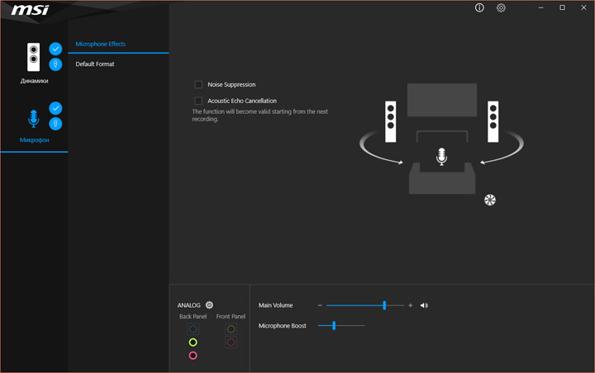Screen dimensions: 595x373
Task: Click the green back panel jack
Action: pyautogui.click(x=193, y=342)
